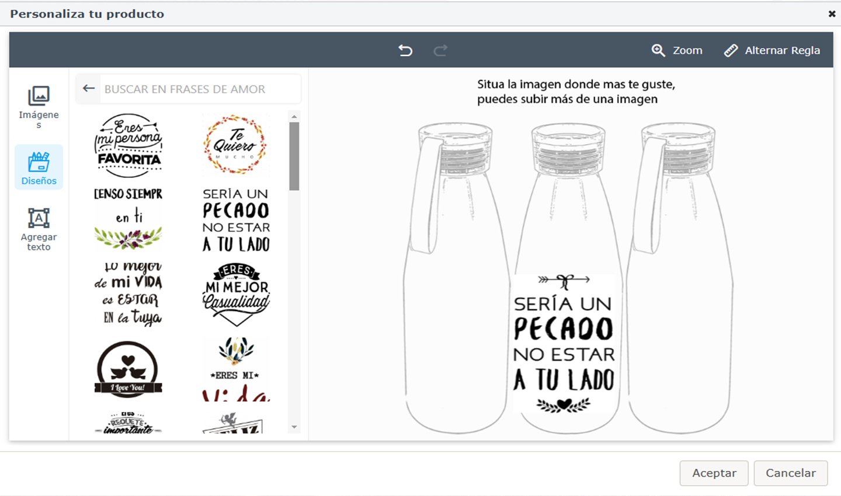Pick the Pienso siempre en ti design

coord(128,219)
